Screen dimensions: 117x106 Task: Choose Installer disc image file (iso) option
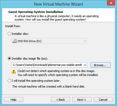(x=9, y=59)
